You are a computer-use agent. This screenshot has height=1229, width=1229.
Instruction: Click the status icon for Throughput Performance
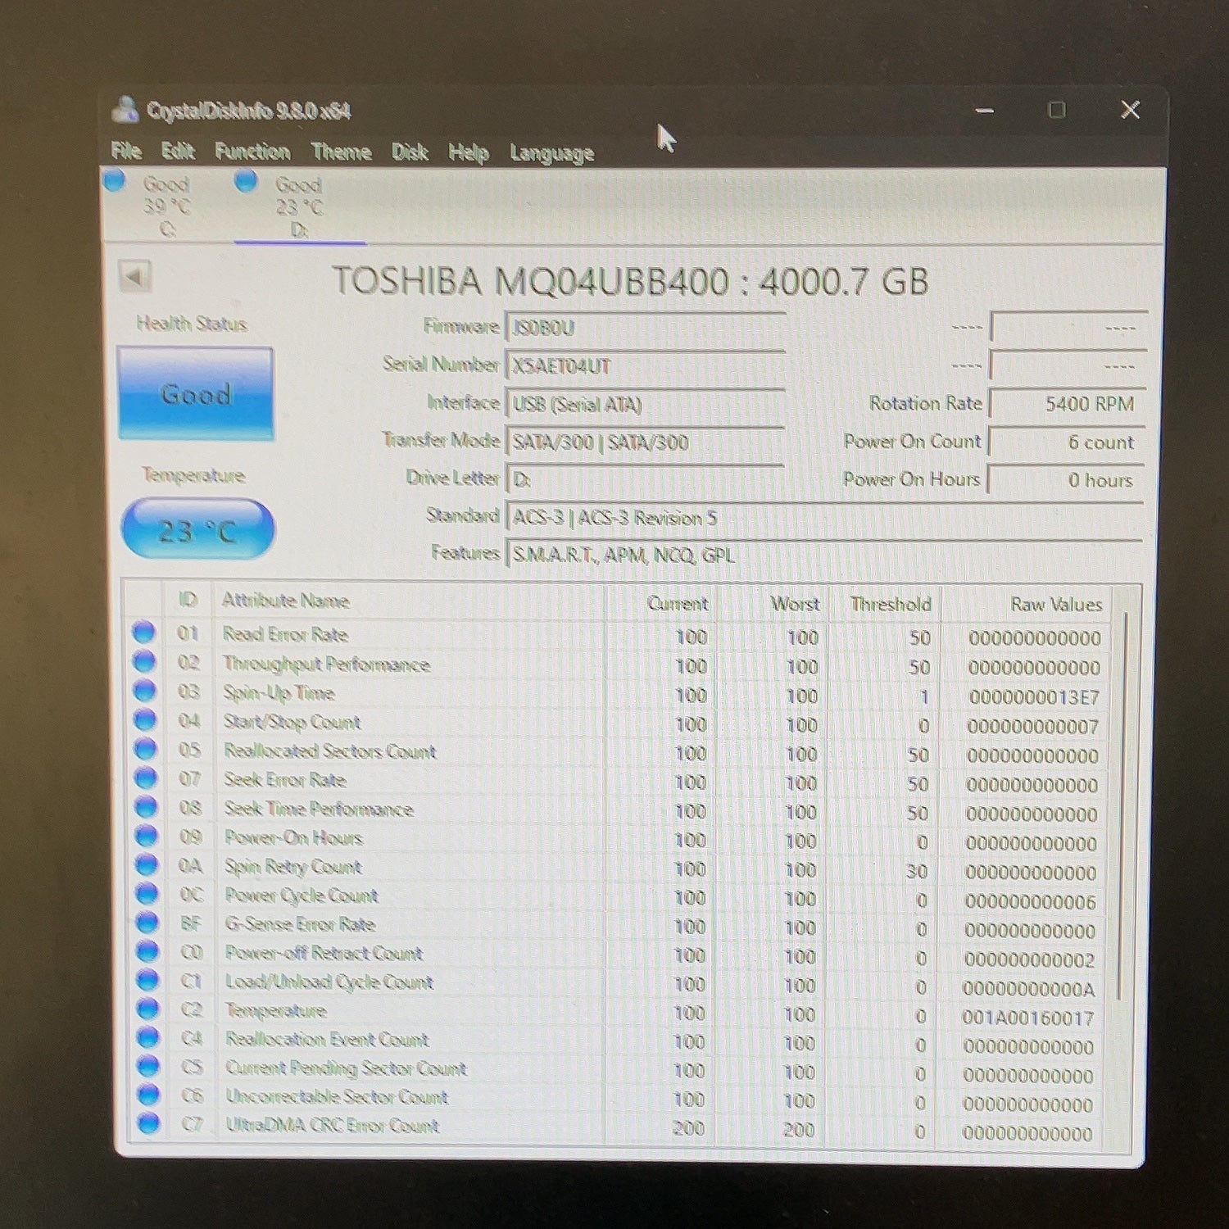click(x=144, y=661)
